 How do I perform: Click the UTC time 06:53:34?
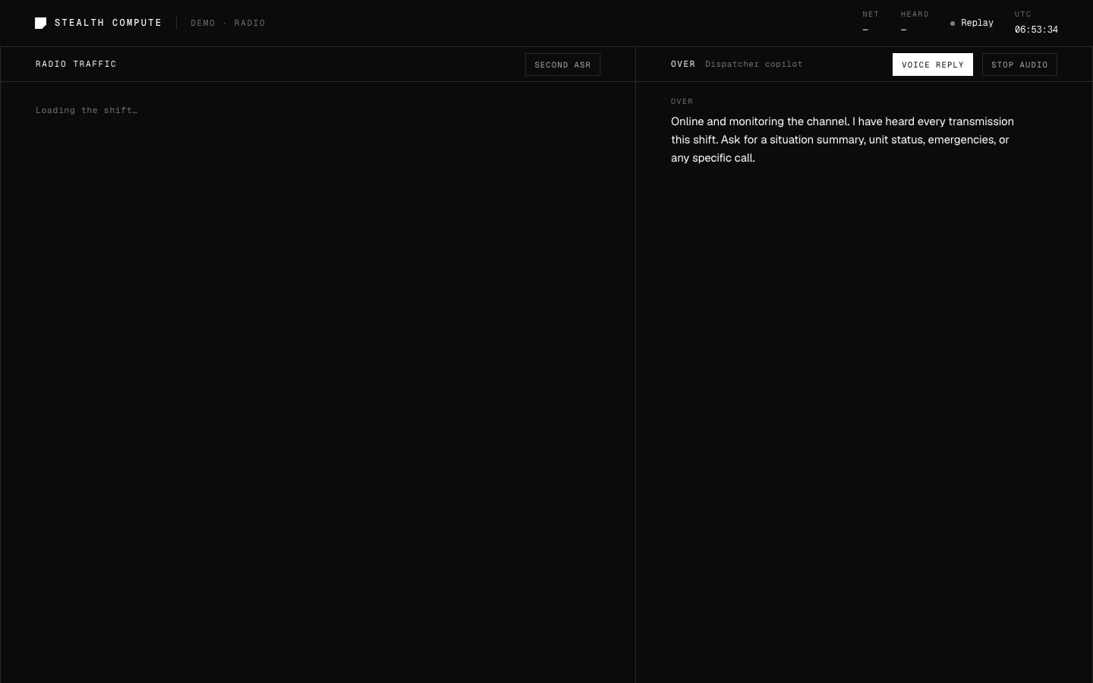1036,30
